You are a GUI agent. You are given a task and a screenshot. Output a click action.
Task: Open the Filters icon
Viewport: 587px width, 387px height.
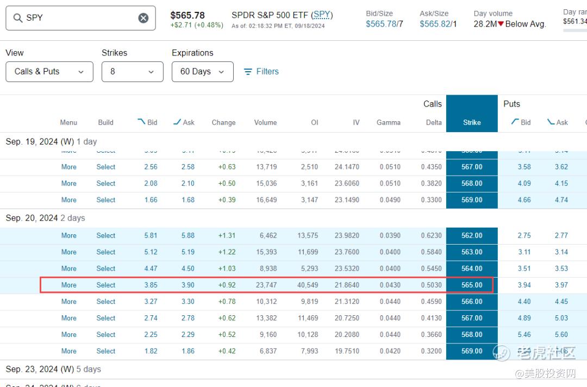coord(248,72)
